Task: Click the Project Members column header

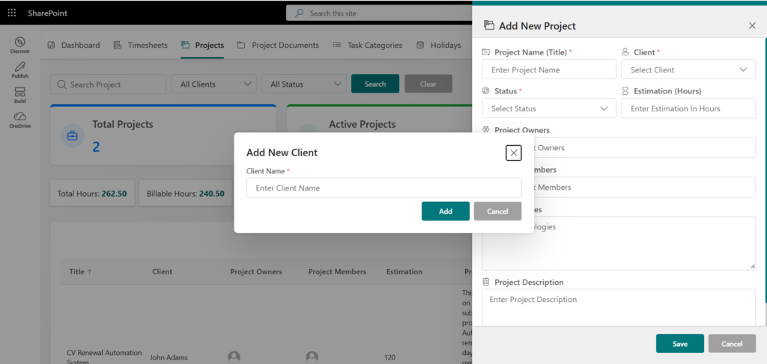Action: [x=337, y=272]
